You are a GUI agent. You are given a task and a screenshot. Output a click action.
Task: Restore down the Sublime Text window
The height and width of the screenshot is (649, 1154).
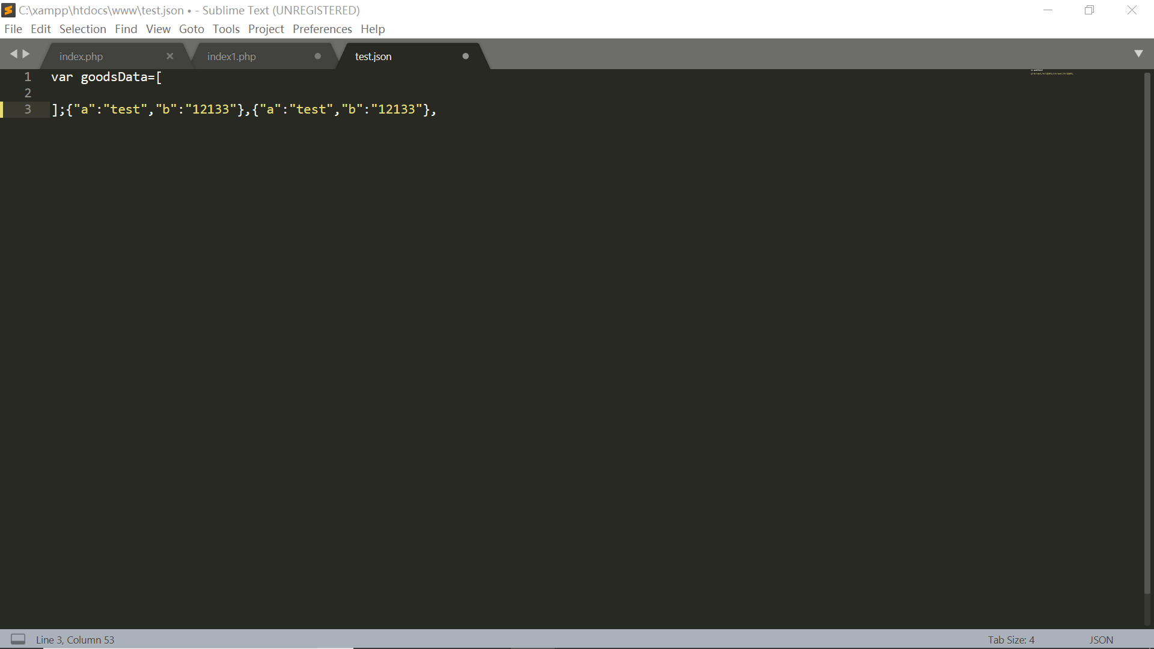[1089, 10]
